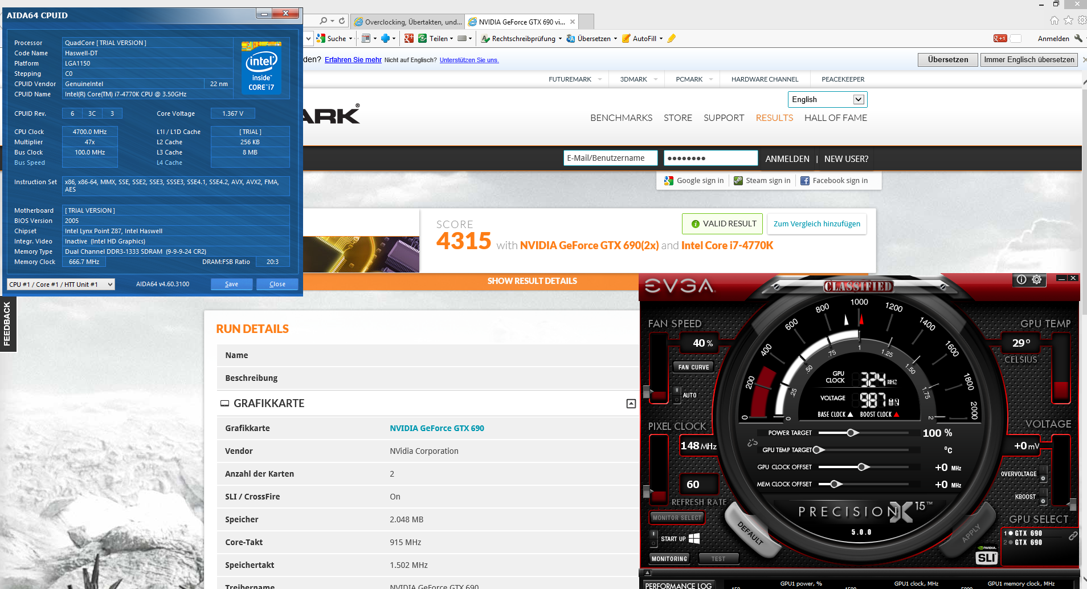Click the Übersetzen translate toolbar icon

click(570, 38)
